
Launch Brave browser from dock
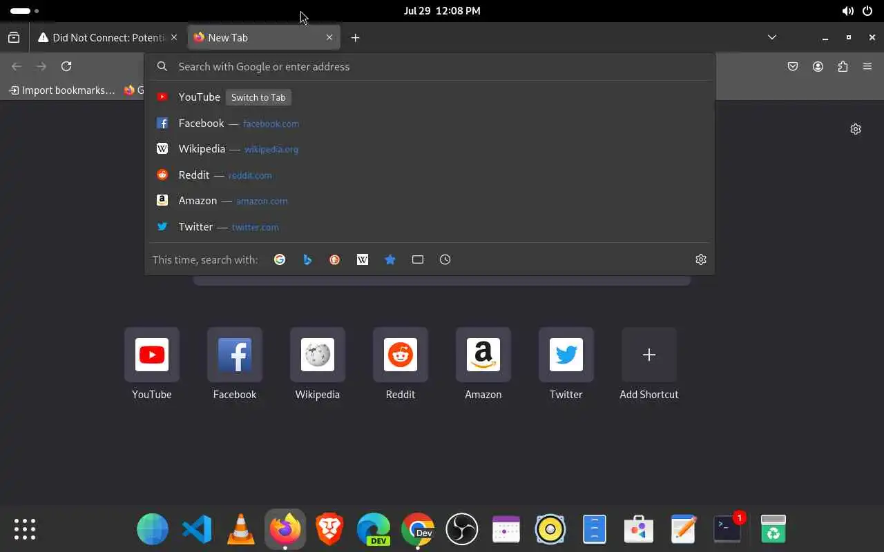coord(329,529)
